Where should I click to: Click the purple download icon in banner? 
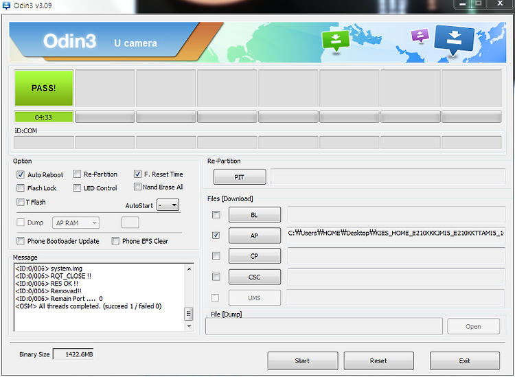click(420, 36)
